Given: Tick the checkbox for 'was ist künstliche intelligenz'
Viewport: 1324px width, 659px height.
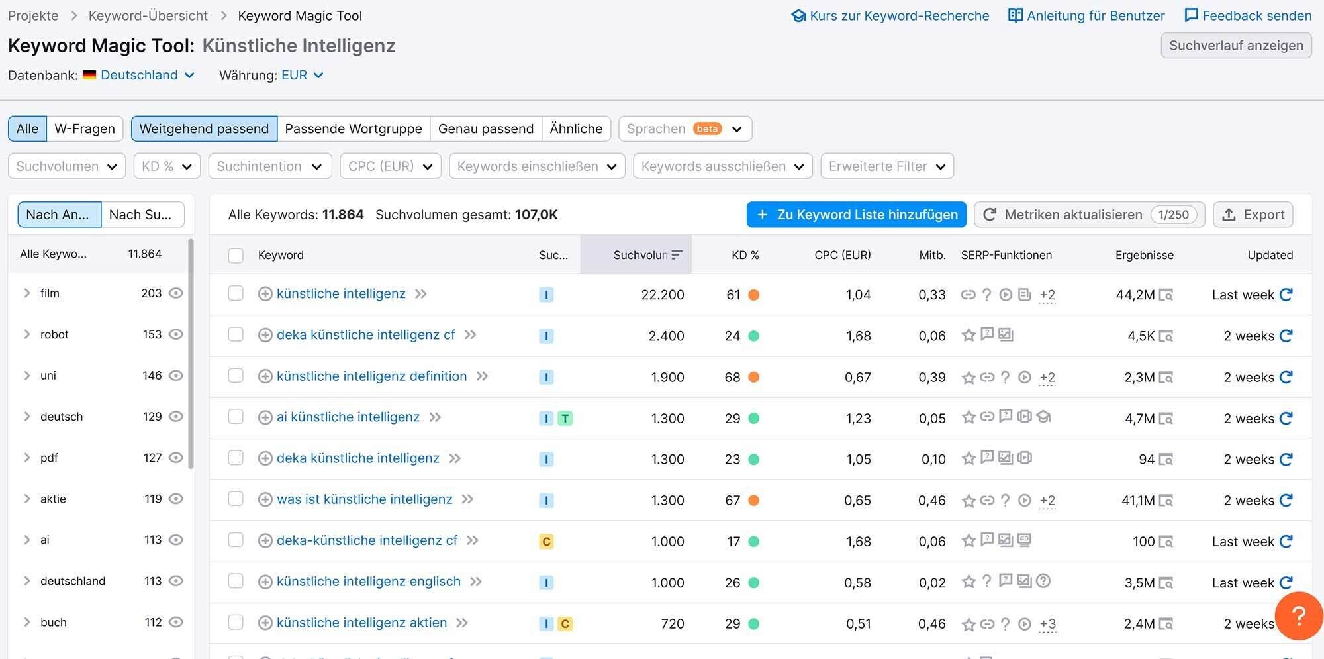Looking at the screenshot, I should point(236,499).
